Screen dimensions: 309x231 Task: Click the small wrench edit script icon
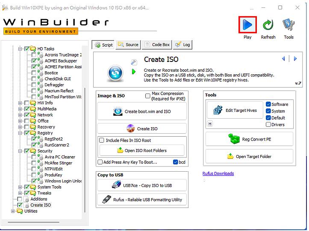coord(134,62)
